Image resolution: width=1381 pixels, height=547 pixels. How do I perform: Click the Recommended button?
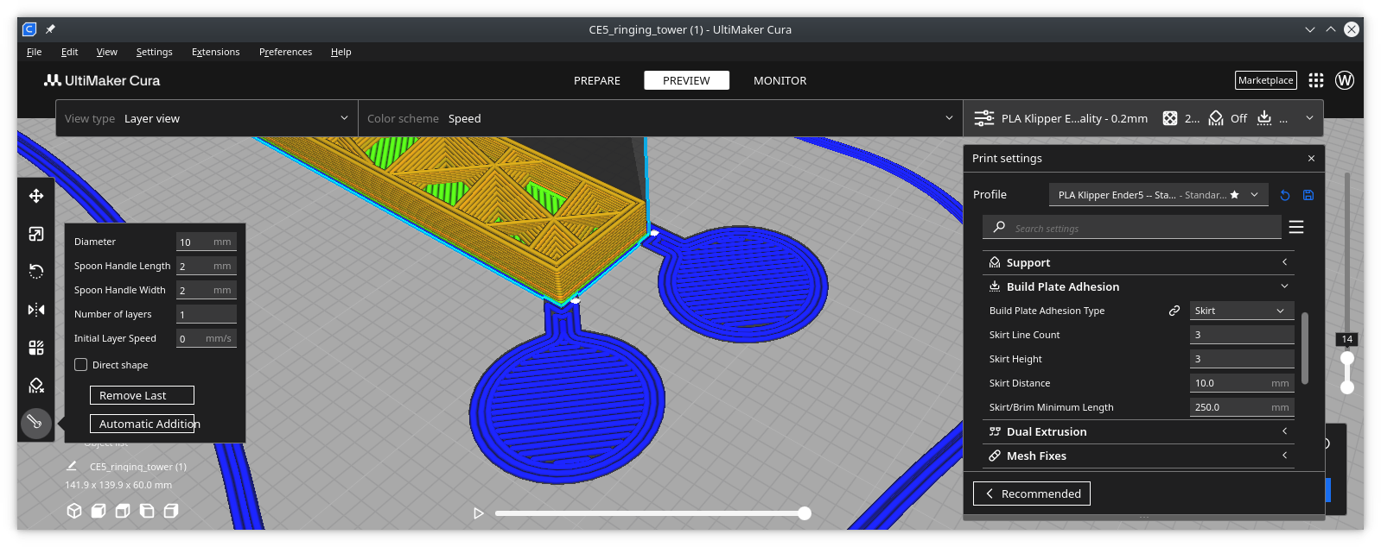point(1032,494)
